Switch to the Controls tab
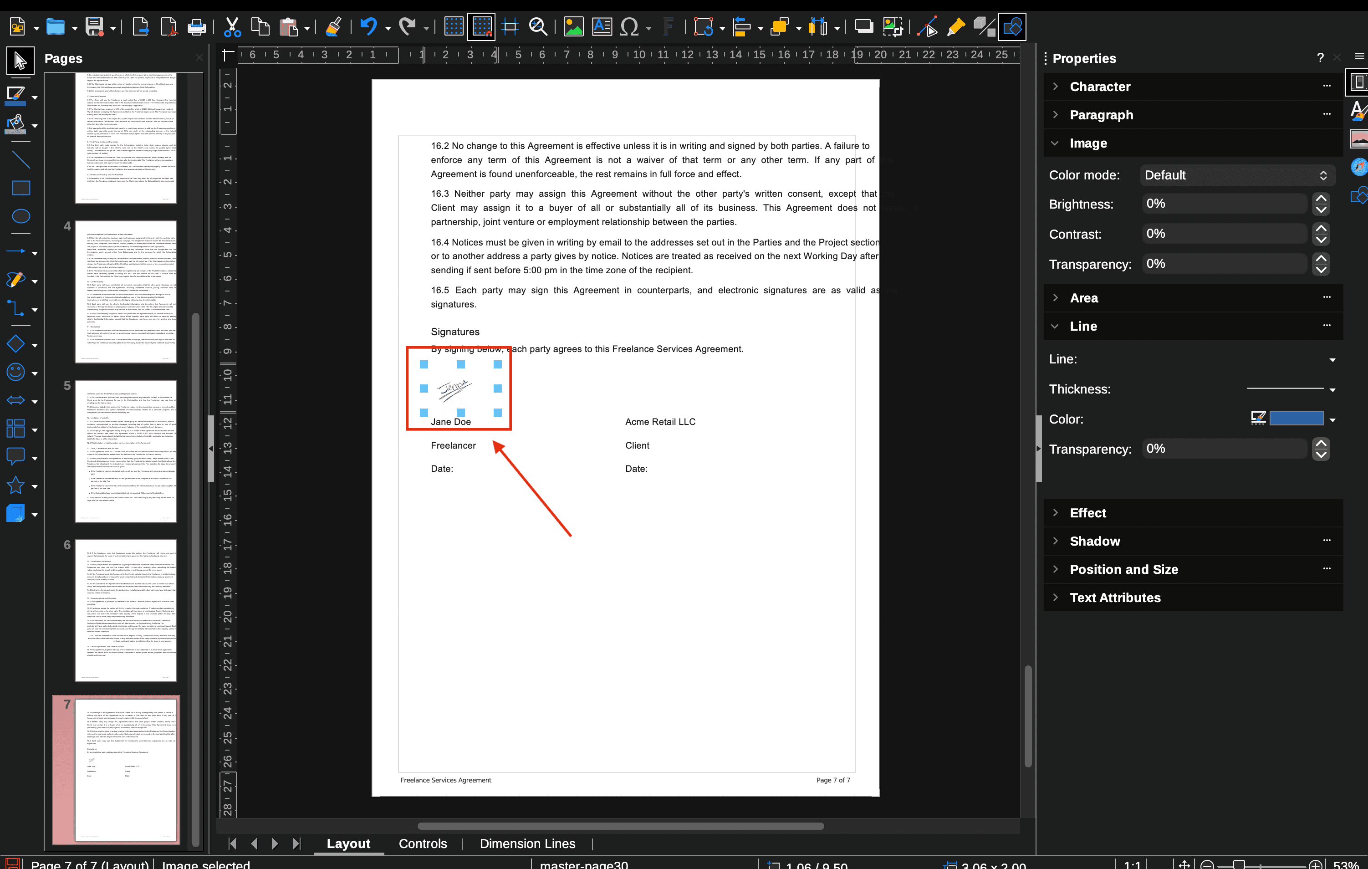 tap(423, 843)
